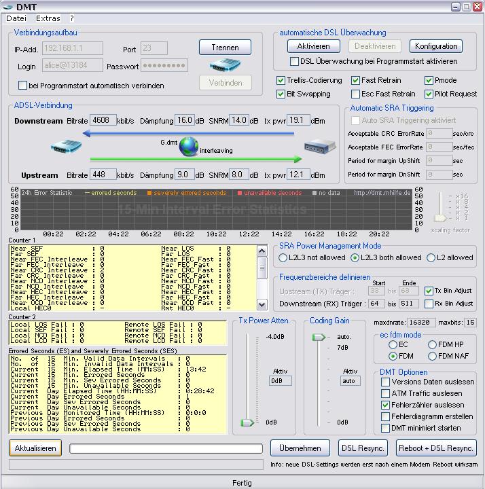This screenshot has height=489, width=485.
Task: Open the Extras menu
Action: click(x=48, y=18)
